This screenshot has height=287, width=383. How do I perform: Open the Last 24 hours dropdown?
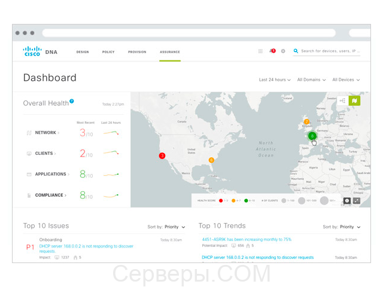click(275, 80)
